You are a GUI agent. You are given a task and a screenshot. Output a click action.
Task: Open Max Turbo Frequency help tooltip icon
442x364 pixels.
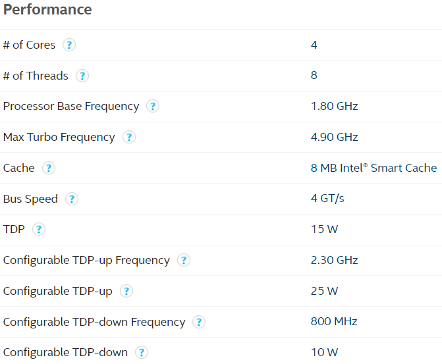tap(129, 137)
